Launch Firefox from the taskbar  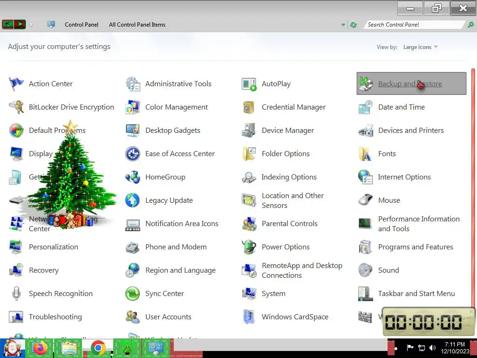pos(40,348)
